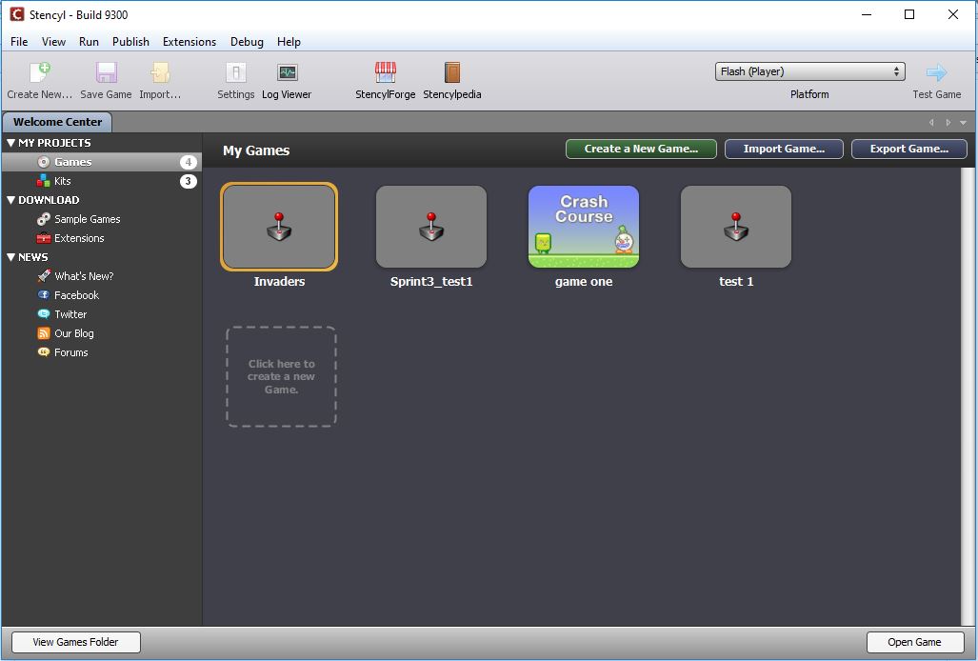Click the Test Game arrow icon
This screenshot has height=661, width=978.
coord(936,72)
